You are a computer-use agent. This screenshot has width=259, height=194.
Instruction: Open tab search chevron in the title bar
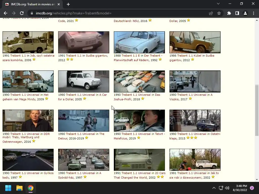(x=218, y=4)
